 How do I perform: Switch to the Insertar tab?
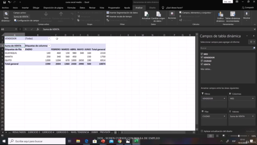25,8
